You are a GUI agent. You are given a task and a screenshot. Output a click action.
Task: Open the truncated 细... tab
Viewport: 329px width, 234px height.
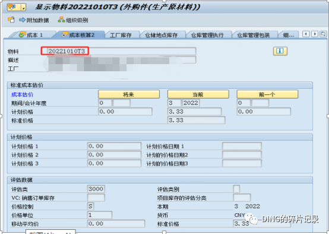coord(288,35)
